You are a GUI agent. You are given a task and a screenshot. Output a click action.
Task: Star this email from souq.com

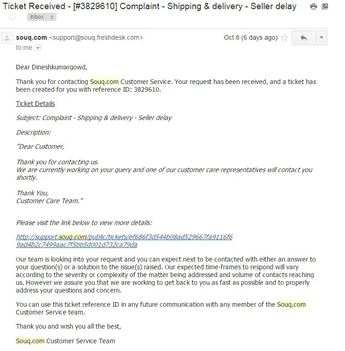point(284,38)
